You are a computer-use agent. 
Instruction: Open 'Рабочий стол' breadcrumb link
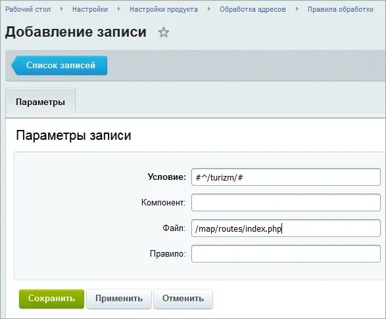[x=28, y=9]
